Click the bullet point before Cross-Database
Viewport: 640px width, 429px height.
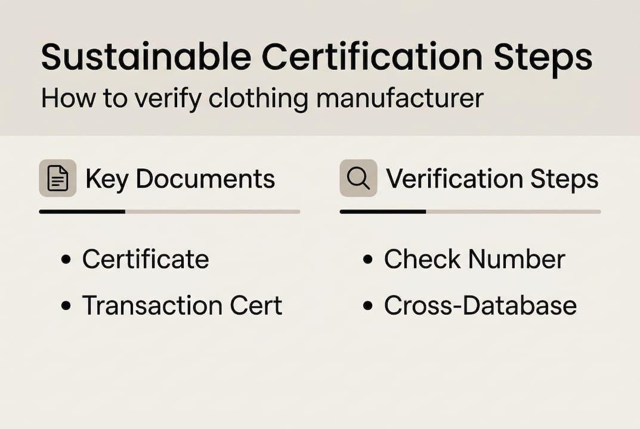tap(369, 306)
